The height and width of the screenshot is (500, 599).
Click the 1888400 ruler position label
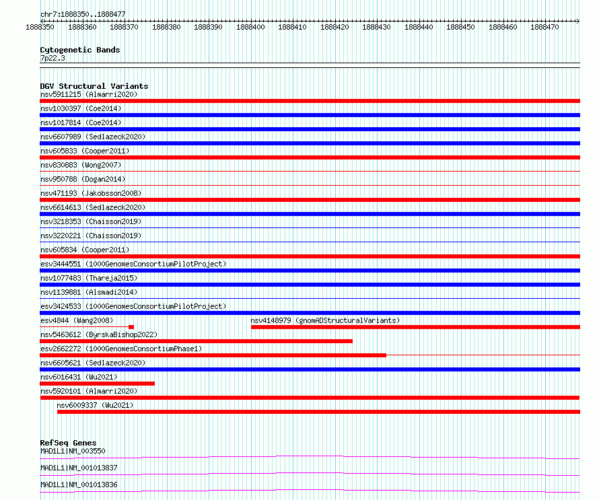click(250, 27)
